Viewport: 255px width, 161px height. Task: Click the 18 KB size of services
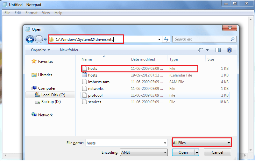(x=223, y=102)
